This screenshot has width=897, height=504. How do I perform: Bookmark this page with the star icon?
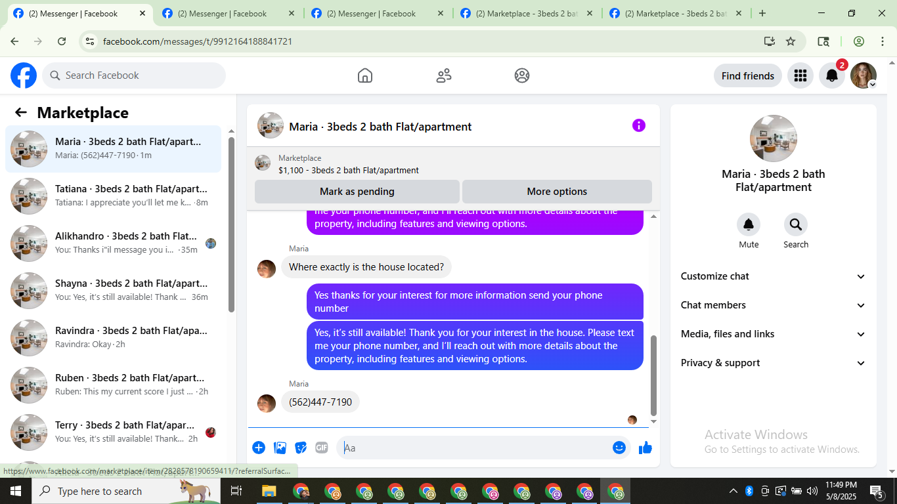pyautogui.click(x=791, y=41)
